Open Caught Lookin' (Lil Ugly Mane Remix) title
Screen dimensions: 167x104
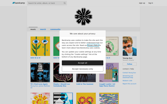coord(107,85)
